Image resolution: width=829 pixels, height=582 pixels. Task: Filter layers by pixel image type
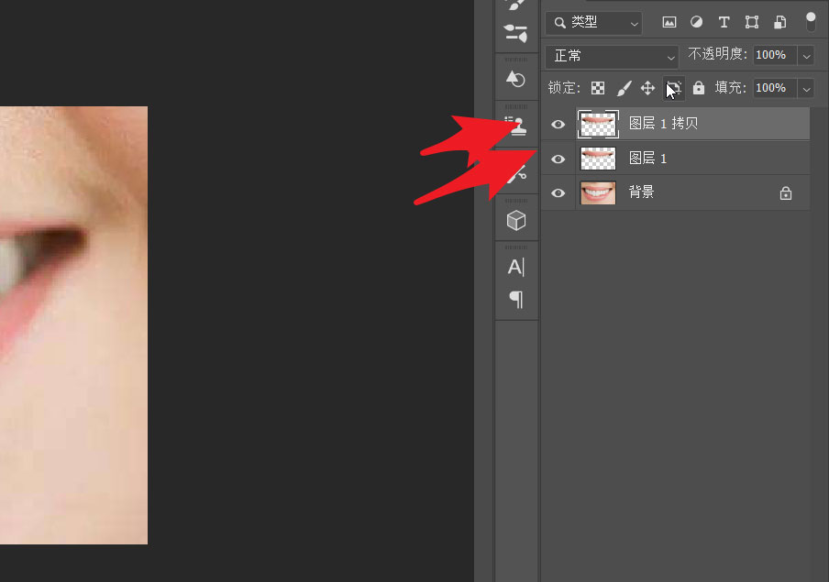669,22
